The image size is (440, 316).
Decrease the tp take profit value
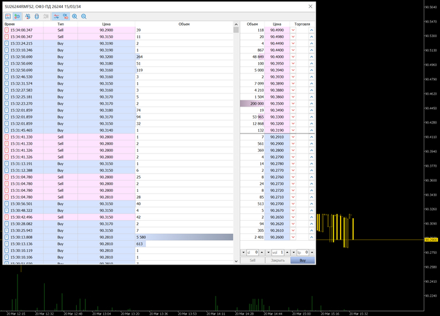click(294, 253)
